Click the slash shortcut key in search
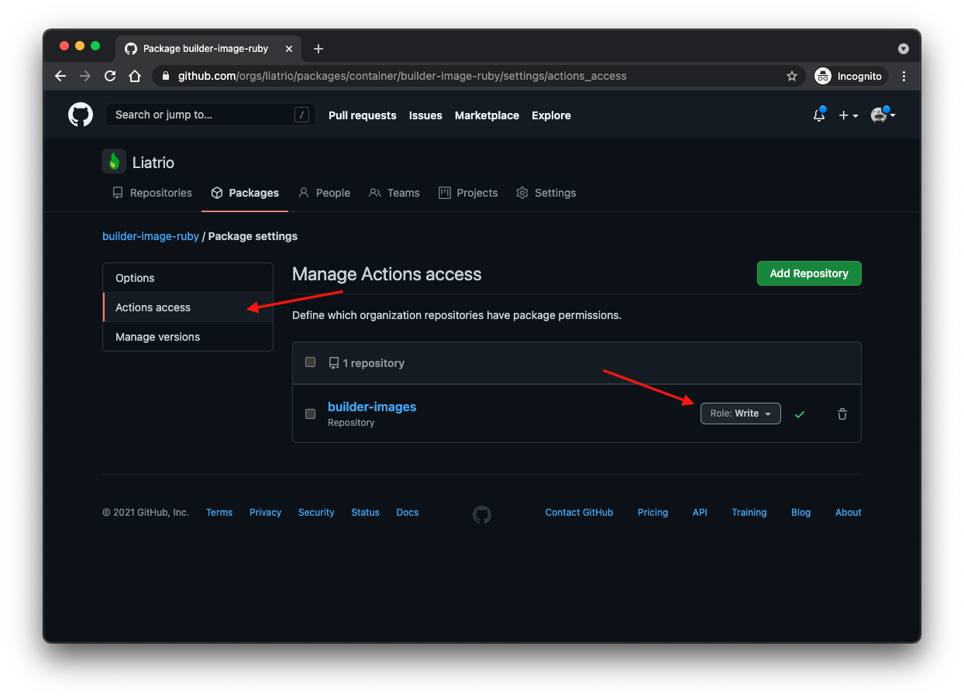The image size is (964, 700). (x=301, y=115)
